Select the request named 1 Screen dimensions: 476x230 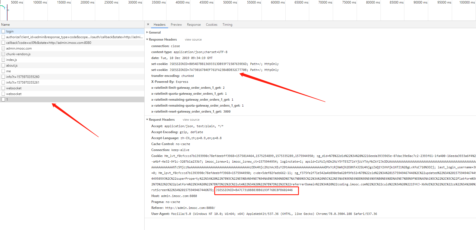tap(72, 100)
